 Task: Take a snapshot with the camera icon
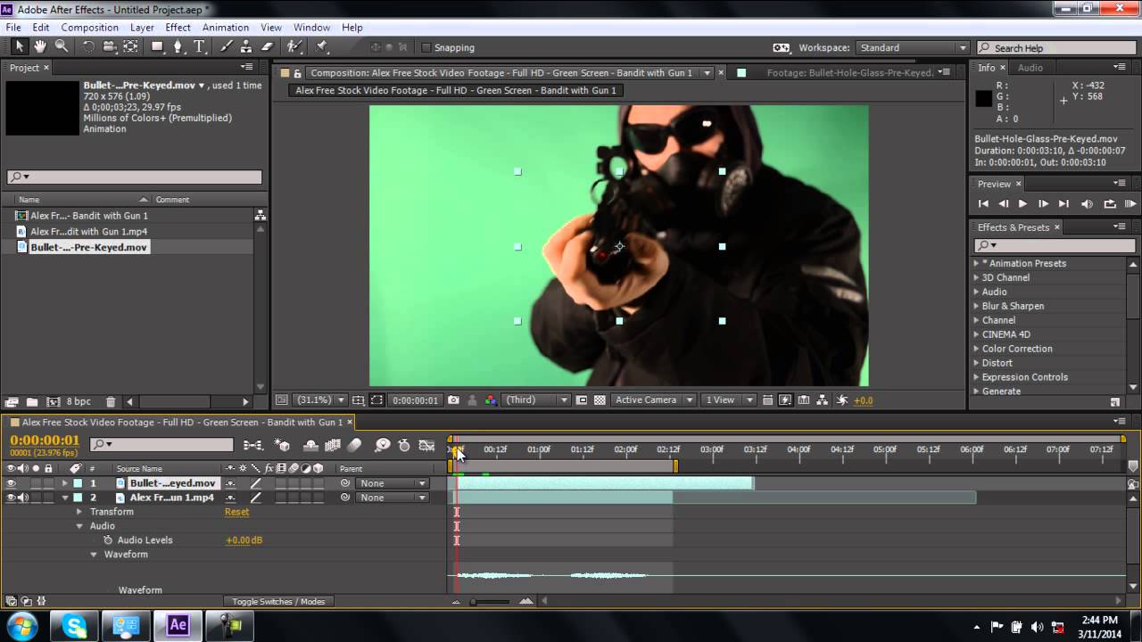pos(453,400)
